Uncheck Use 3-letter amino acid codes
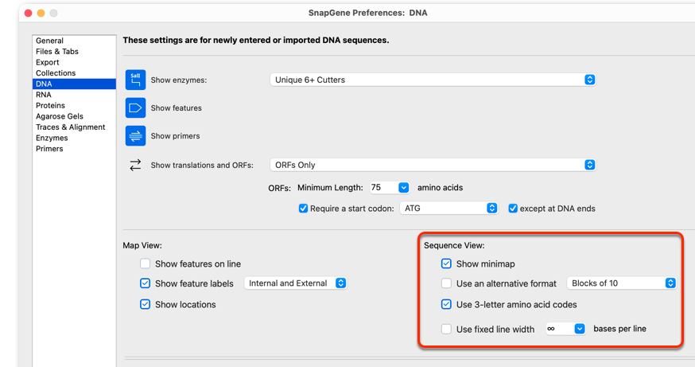Image resolution: width=695 pixels, height=367 pixels. tap(446, 304)
